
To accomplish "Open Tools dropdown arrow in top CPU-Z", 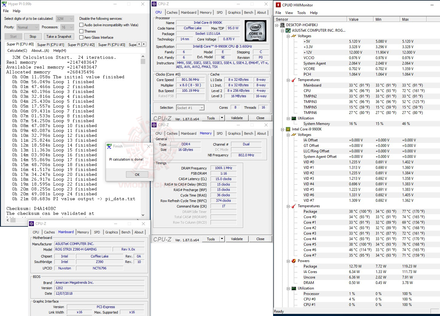I will click(222, 118).
